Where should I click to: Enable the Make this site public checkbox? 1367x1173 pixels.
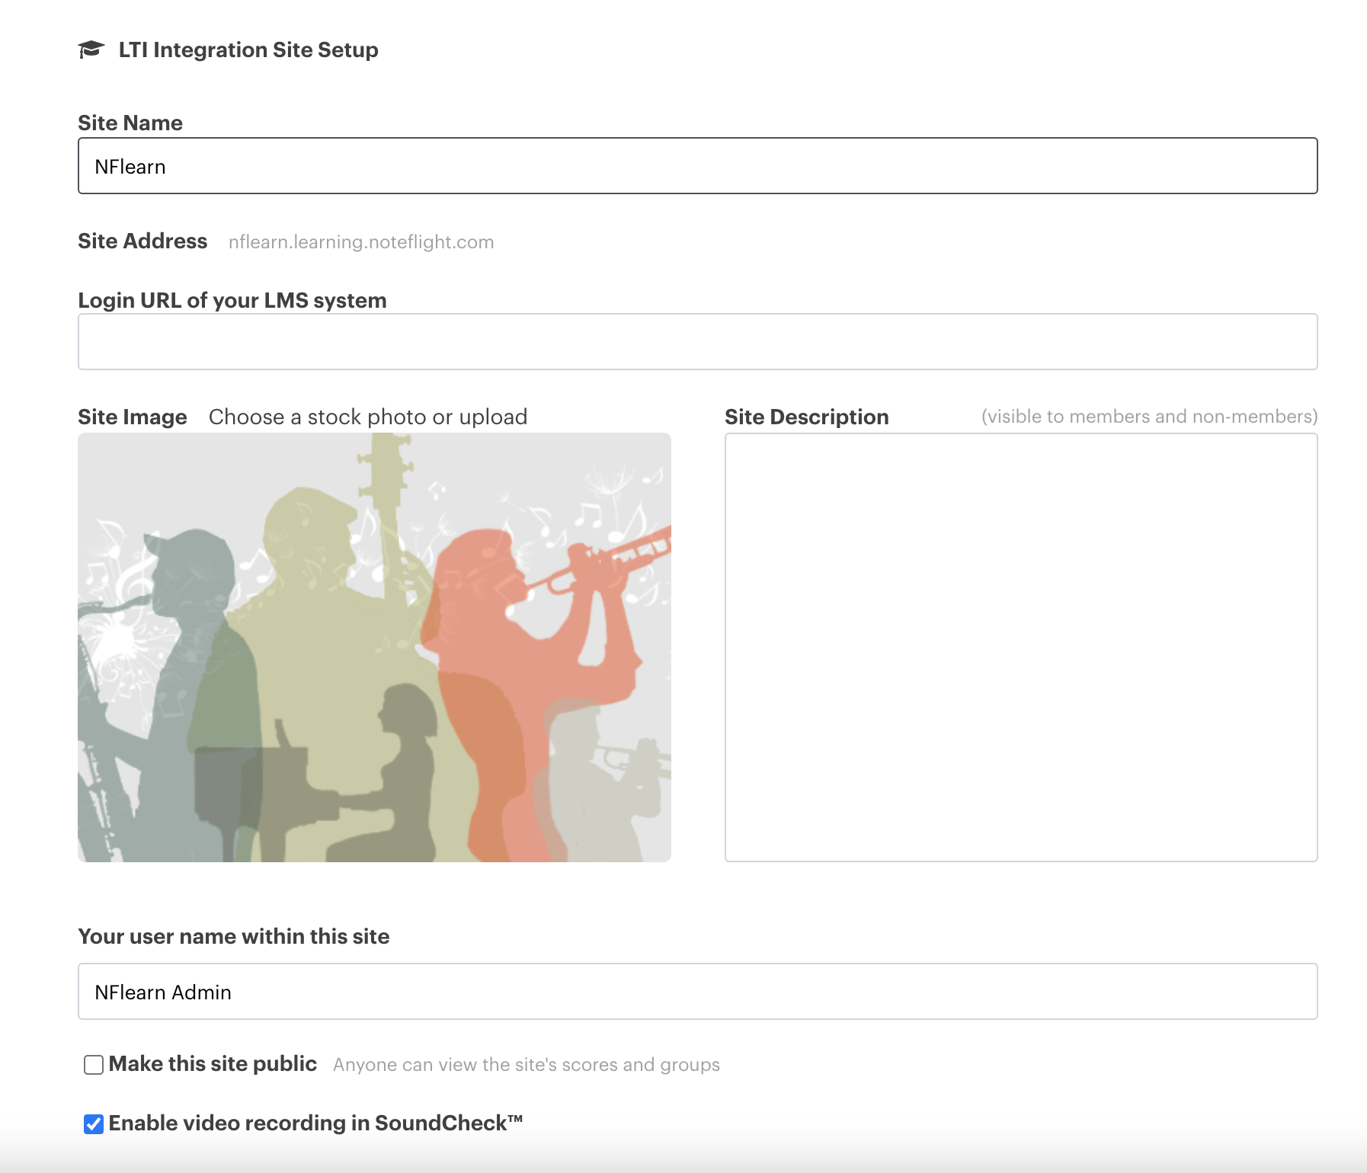coord(94,1065)
